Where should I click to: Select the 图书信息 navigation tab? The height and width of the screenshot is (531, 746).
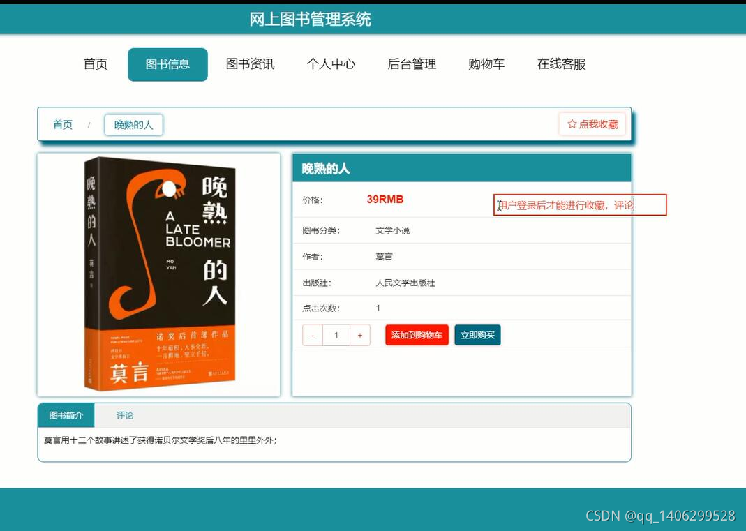tap(167, 64)
